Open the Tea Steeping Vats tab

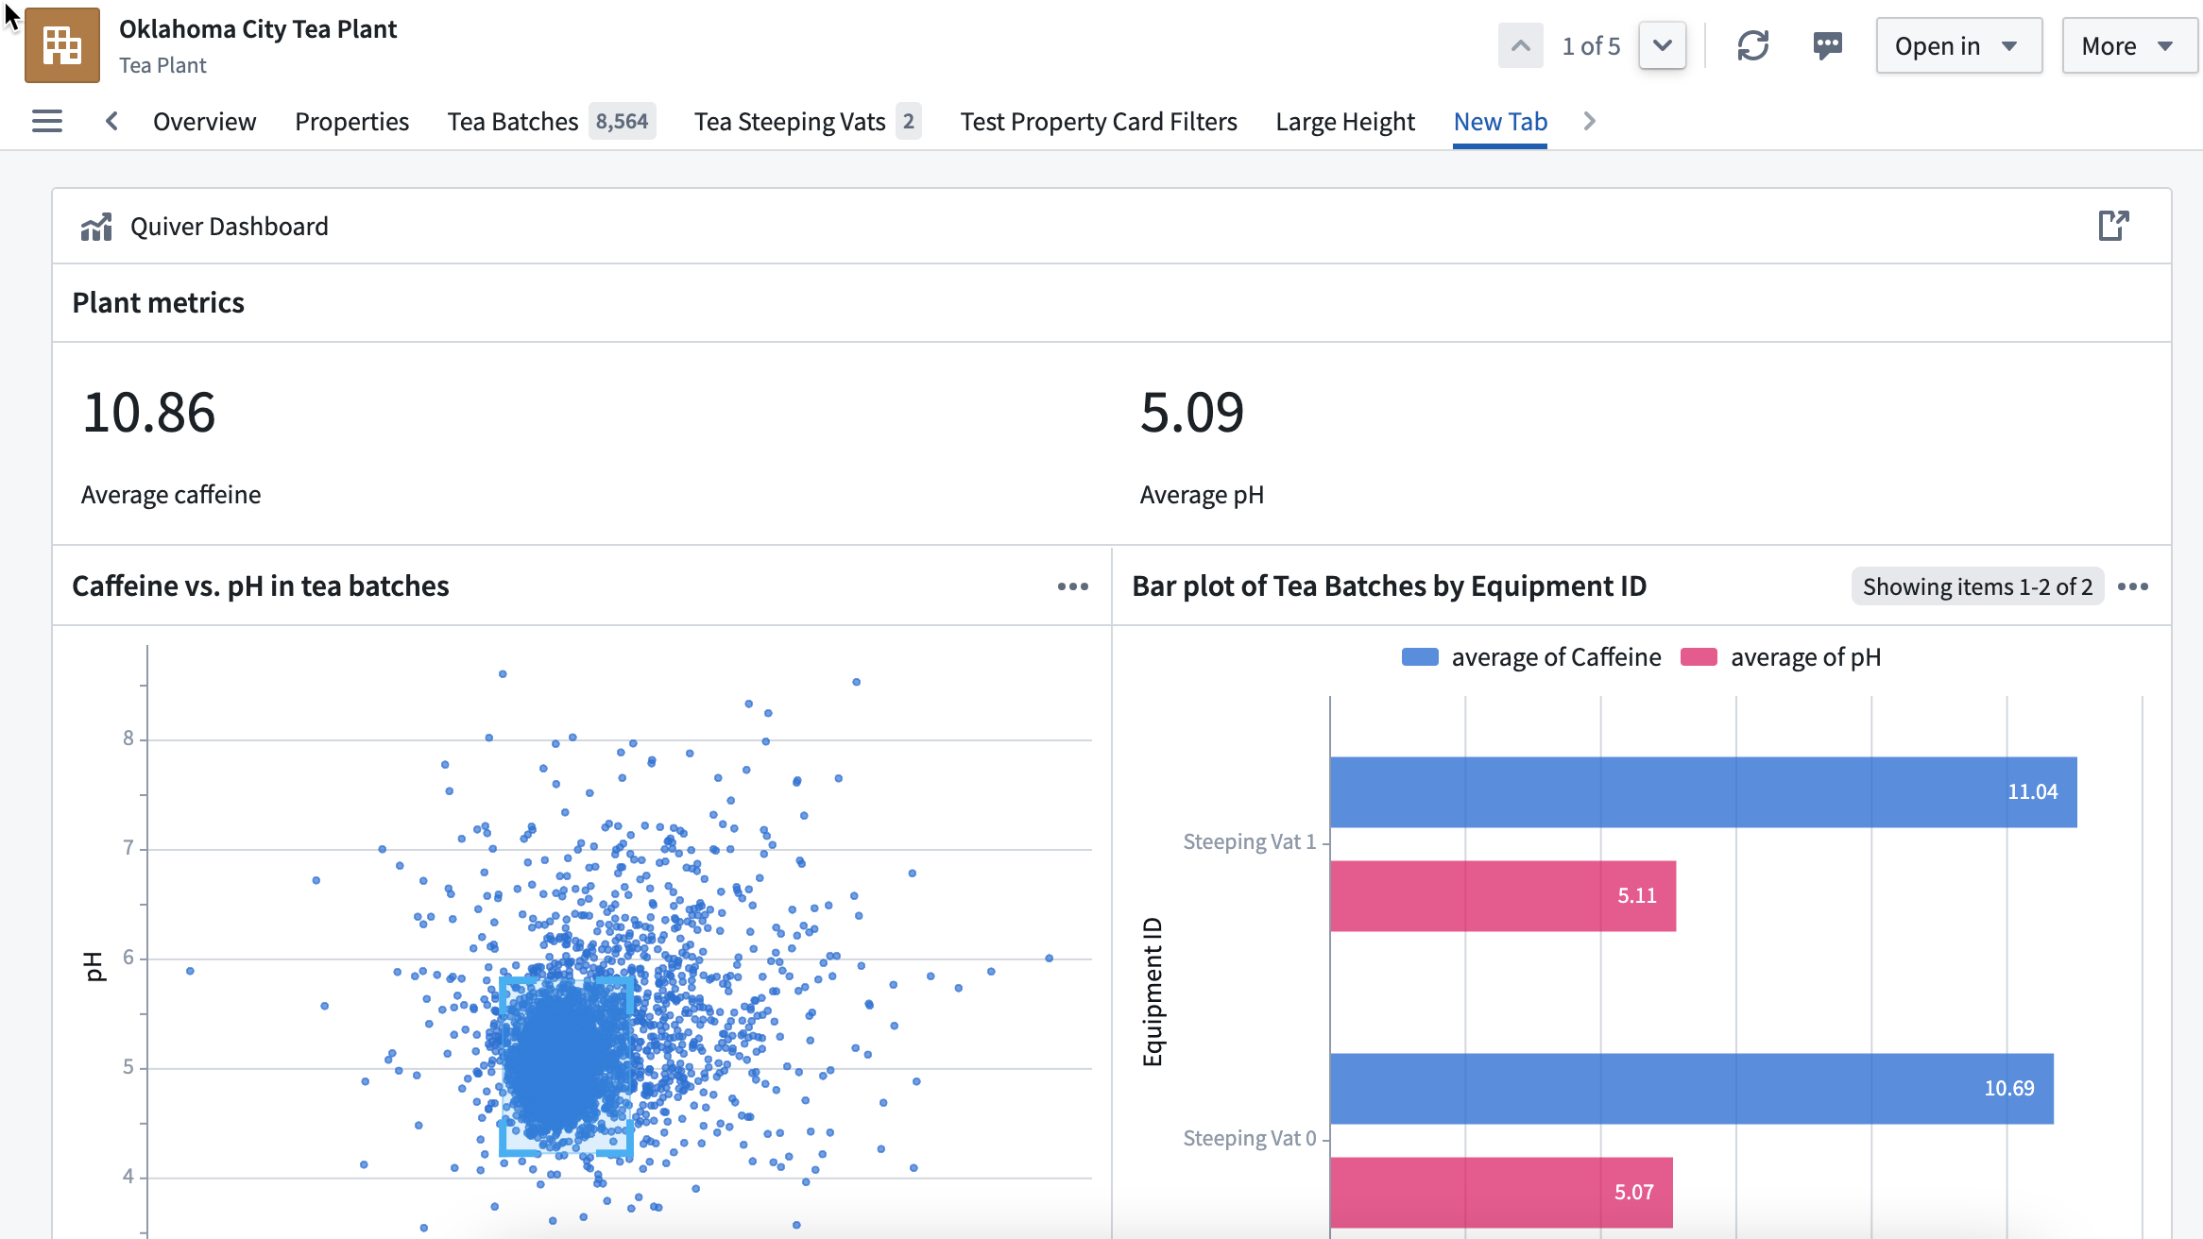[807, 121]
